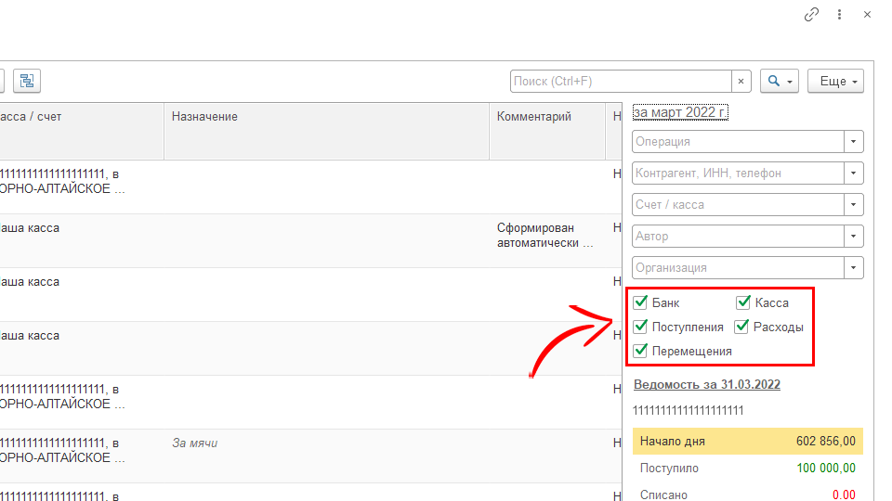892x501 pixels.
Task: Click the hierarchy view toolbar icon
Action: point(27,81)
